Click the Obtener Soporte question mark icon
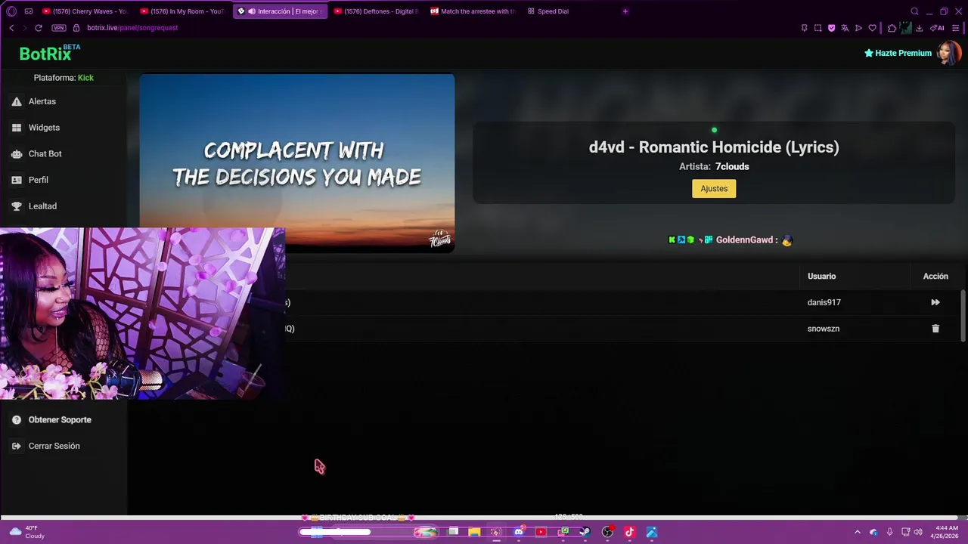 coord(17,420)
